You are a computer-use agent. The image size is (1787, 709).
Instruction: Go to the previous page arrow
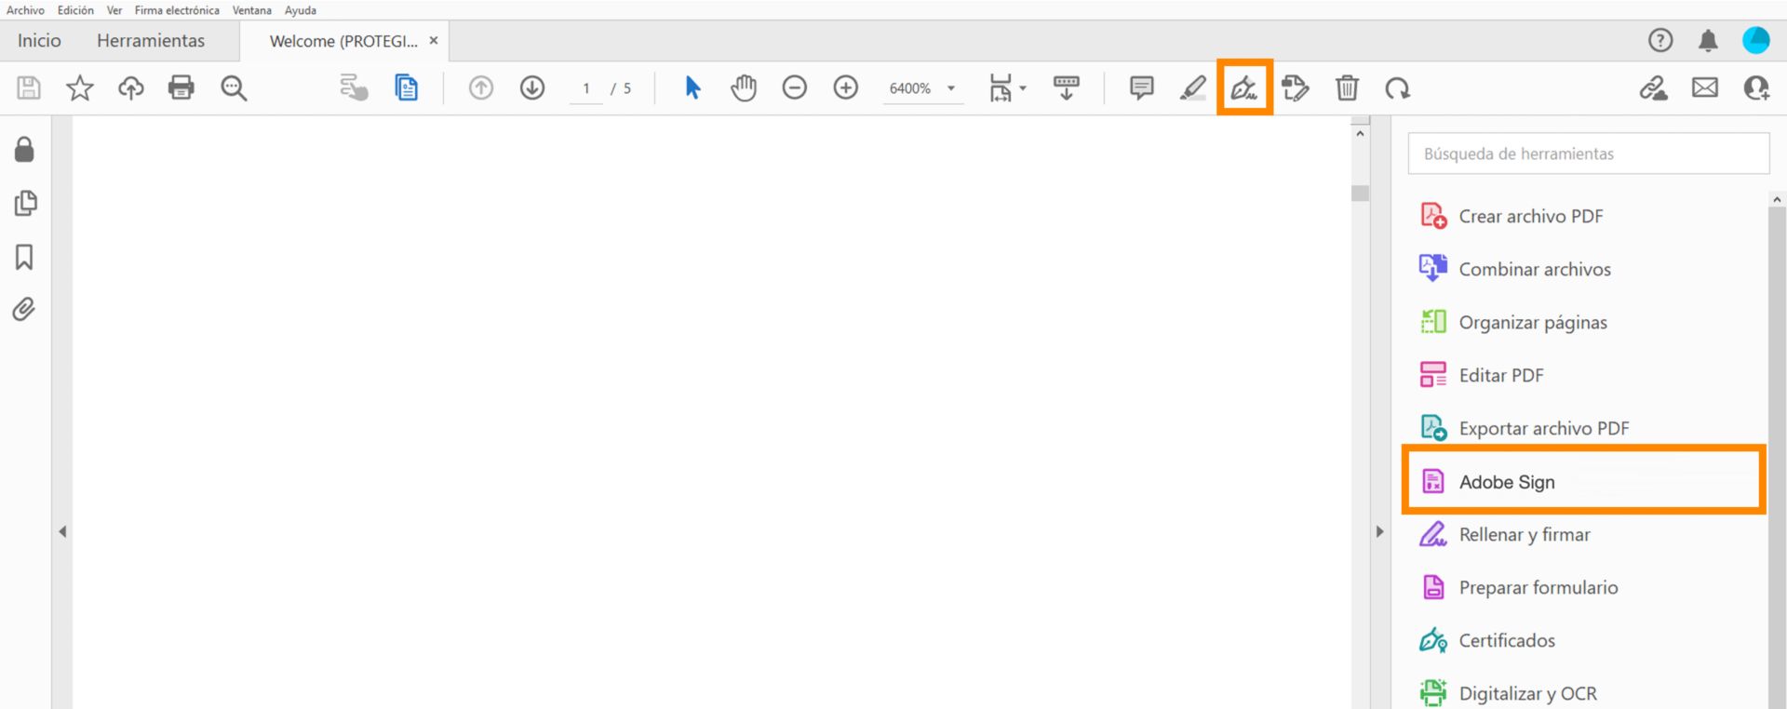click(x=481, y=88)
